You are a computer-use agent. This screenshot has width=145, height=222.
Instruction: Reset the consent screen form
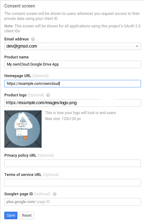tap(27, 215)
